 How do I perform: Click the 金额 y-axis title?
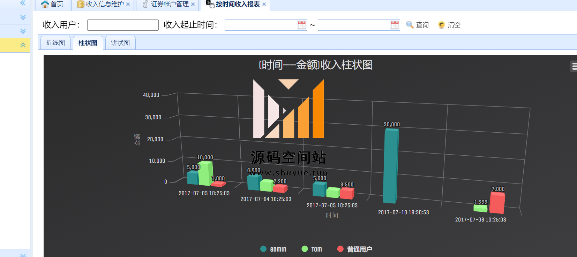137,139
